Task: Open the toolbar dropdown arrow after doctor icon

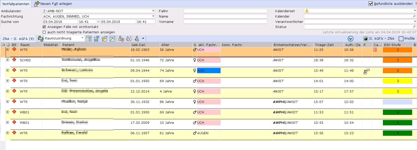Action: [x=143, y=39]
